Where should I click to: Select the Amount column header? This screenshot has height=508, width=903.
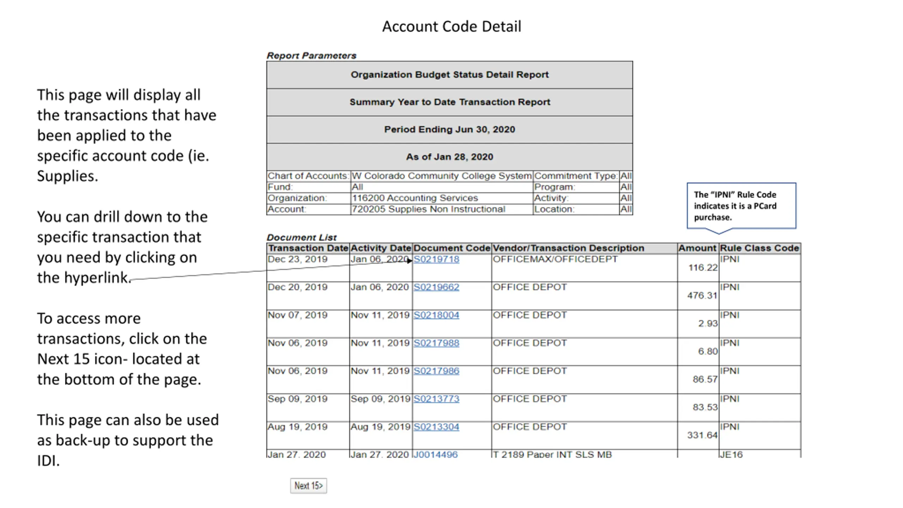point(697,248)
